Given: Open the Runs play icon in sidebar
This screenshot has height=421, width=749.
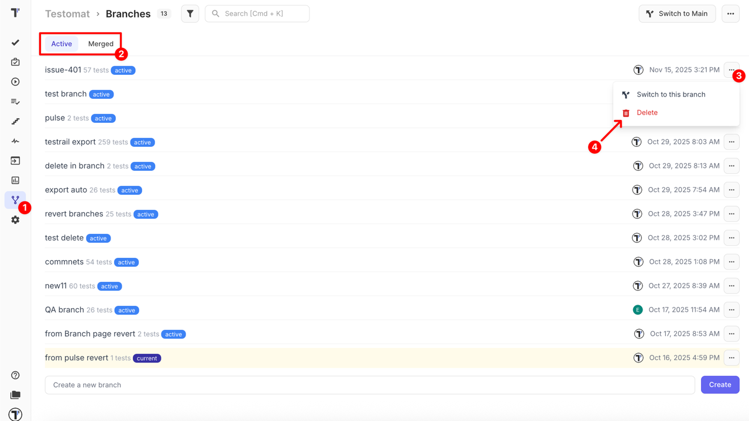Looking at the screenshot, I should pos(15,82).
